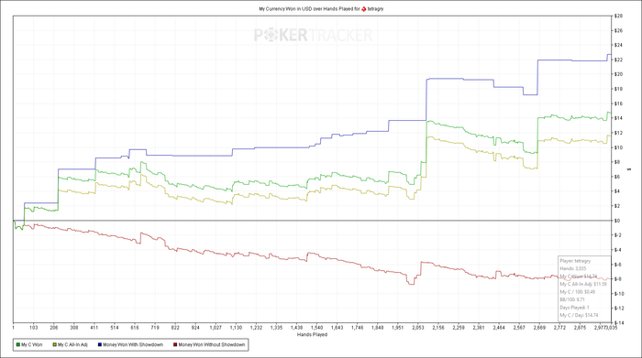Click the $0 label on the y-axis

[x=617, y=221]
